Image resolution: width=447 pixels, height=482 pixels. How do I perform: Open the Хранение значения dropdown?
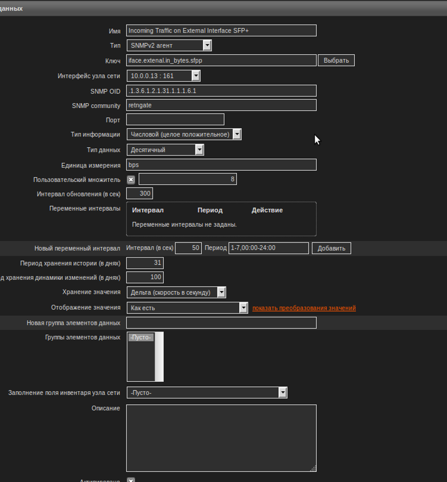[177, 292]
